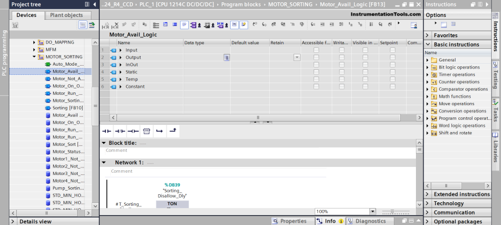Check Accessible from HMI for Input row
Screen dimensions: 501x225
coord(316,50)
